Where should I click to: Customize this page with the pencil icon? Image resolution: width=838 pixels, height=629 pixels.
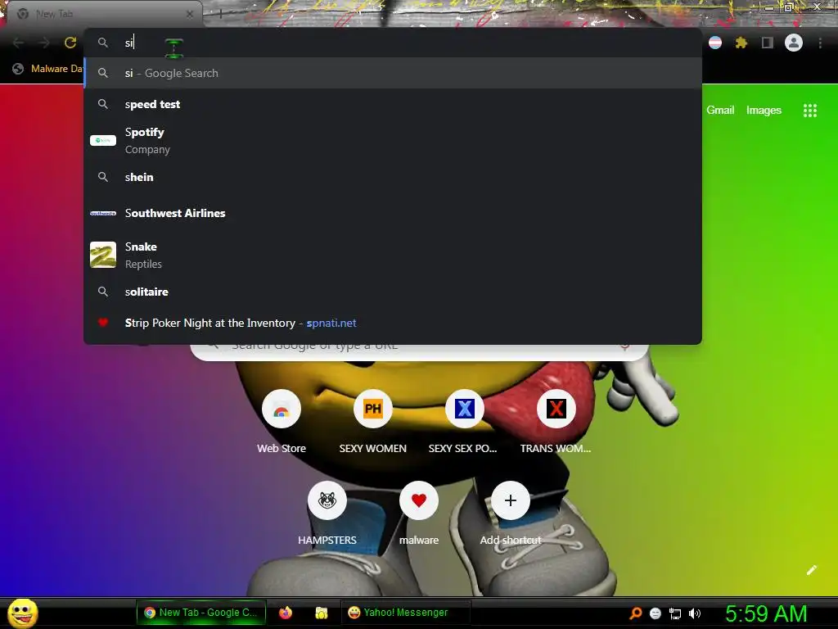[x=811, y=570]
